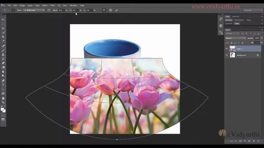
Task: Select the Hand tool
Action: 3,98
